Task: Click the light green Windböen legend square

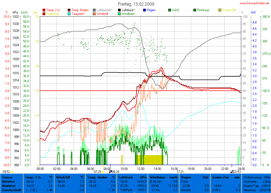Action: 119,14
